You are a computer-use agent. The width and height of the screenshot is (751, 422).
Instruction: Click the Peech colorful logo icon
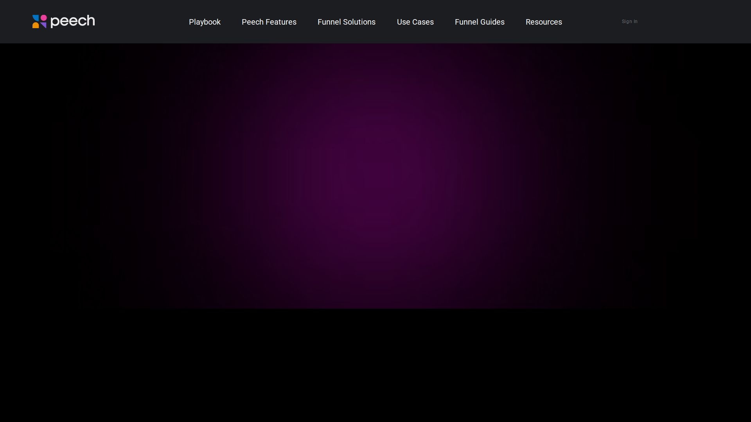pos(39,21)
